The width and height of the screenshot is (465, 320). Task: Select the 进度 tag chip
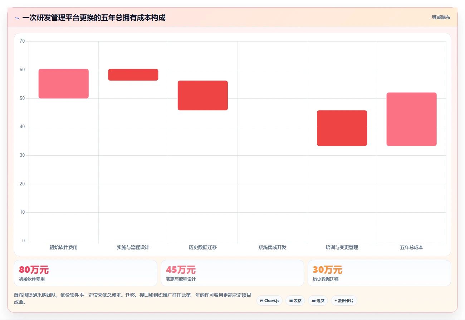point(318,301)
